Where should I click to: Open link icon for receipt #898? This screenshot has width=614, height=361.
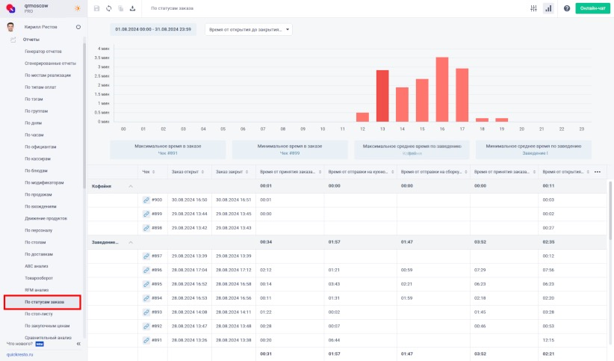[146, 228]
